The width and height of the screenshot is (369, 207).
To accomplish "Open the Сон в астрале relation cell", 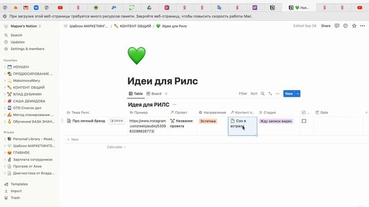I will (x=242, y=126).
